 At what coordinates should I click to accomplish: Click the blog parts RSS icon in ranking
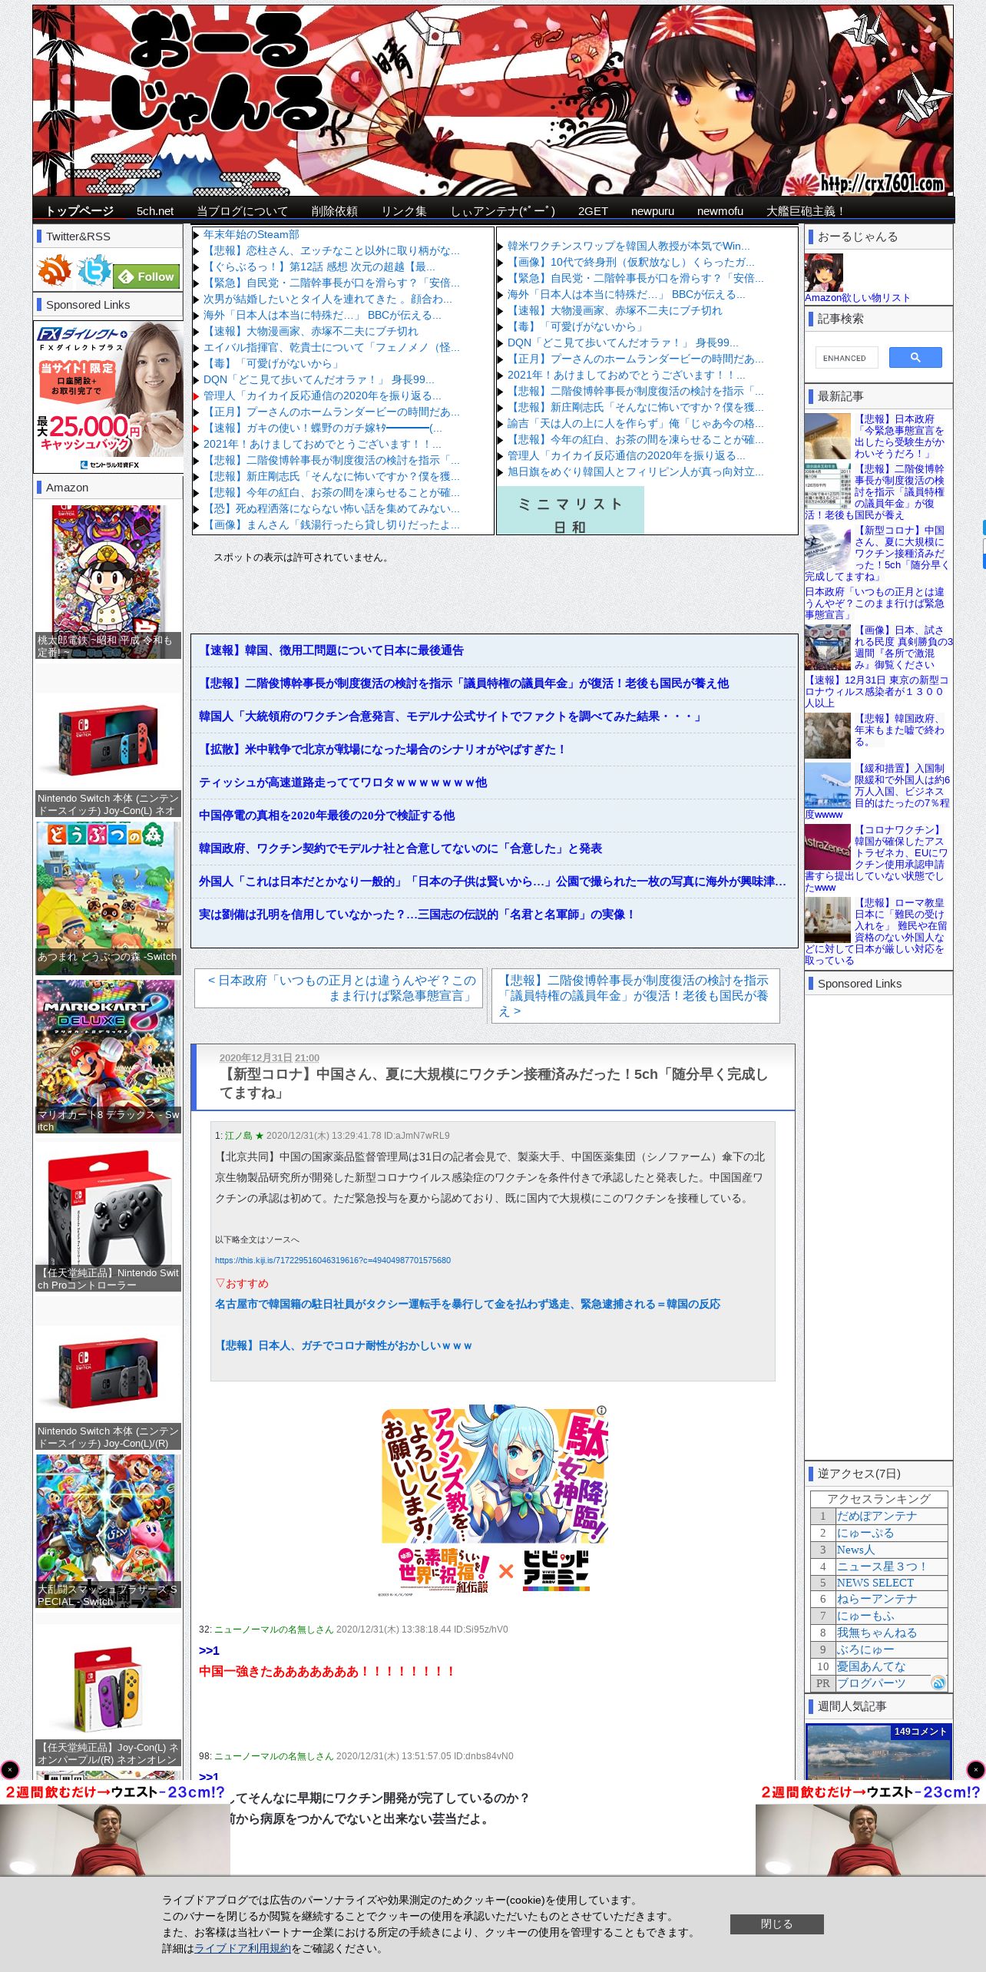tap(938, 1682)
